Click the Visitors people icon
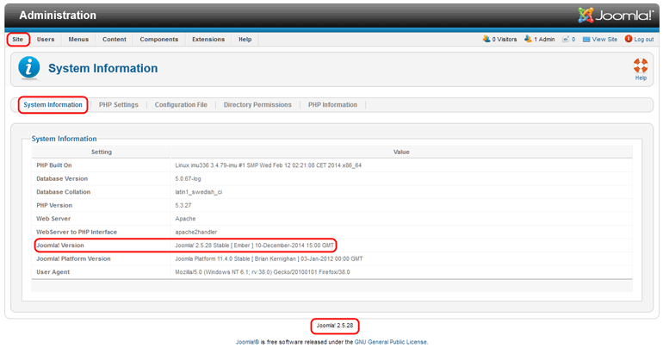The height and width of the screenshot is (348, 663). click(486, 39)
